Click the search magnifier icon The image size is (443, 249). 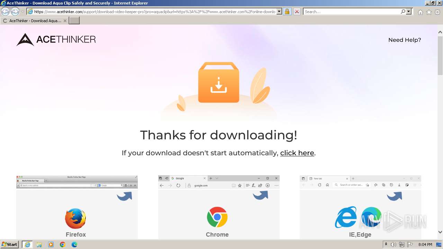tap(403, 12)
